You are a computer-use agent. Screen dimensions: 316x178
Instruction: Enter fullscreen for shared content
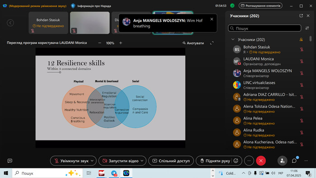point(212,43)
